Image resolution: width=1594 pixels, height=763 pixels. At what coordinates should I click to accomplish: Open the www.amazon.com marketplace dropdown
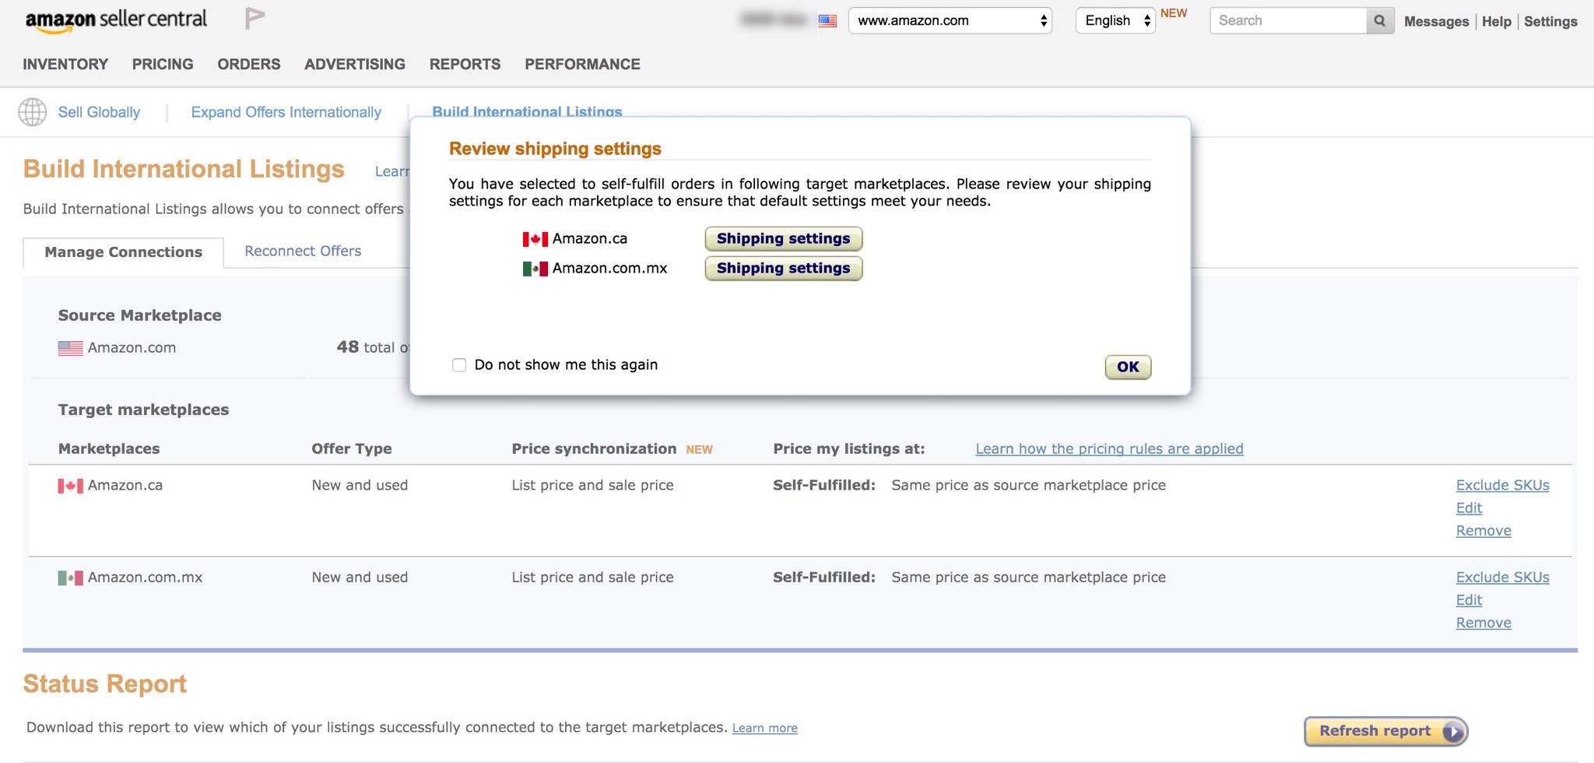click(950, 21)
